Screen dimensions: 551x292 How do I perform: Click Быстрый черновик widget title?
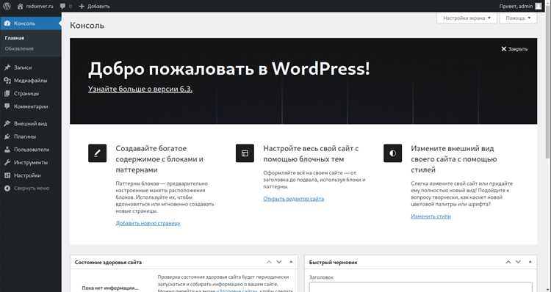333,262
